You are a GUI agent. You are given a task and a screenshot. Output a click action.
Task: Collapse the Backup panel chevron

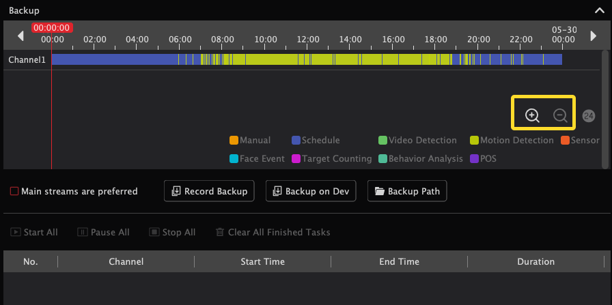coord(599,10)
